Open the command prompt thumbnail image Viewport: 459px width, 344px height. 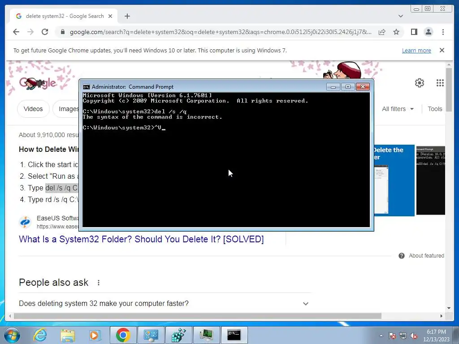[431, 181]
